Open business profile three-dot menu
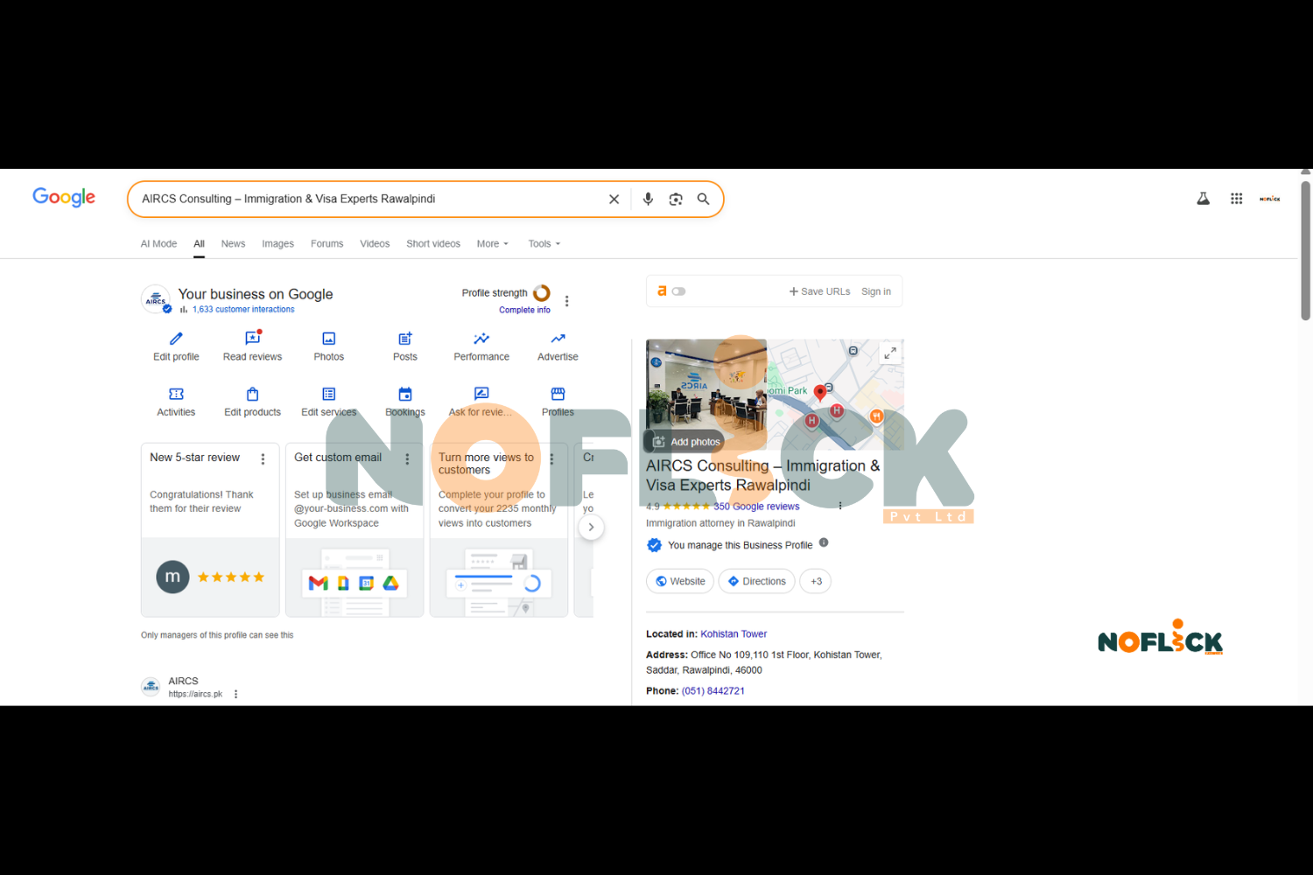 (567, 301)
